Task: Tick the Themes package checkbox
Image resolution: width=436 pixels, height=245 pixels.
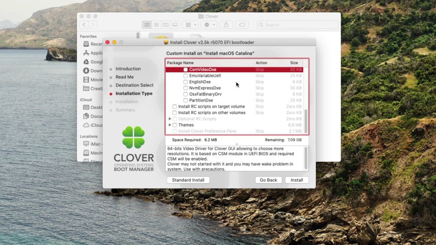Action: tap(175, 125)
